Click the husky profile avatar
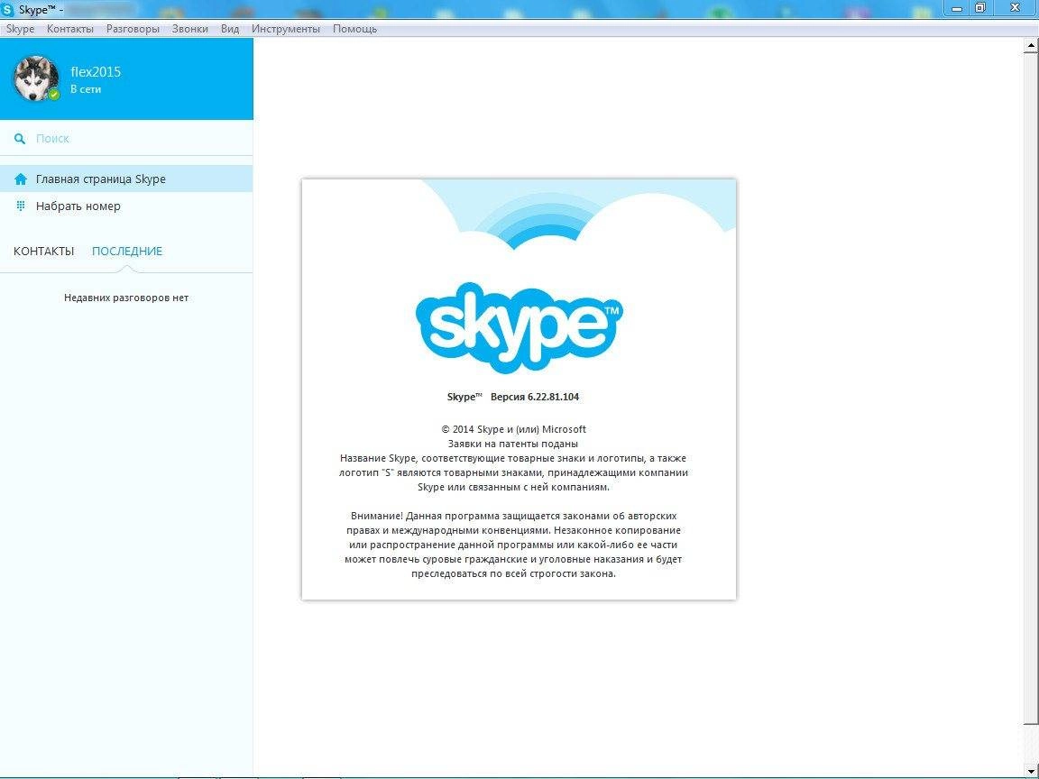This screenshot has height=779, width=1039. pos(35,78)
